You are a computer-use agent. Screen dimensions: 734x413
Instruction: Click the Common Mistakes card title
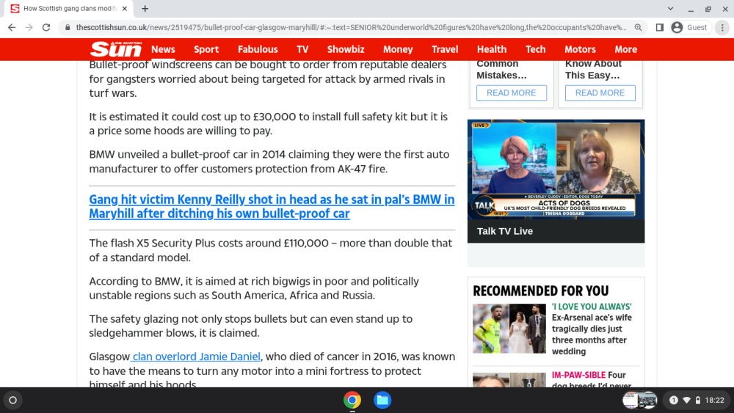(501, 69)
